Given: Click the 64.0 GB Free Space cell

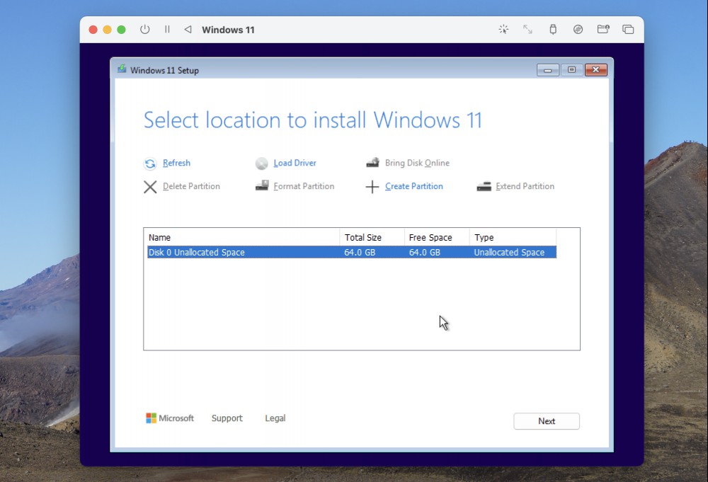Looking at the screenshot, I should 424,252.
